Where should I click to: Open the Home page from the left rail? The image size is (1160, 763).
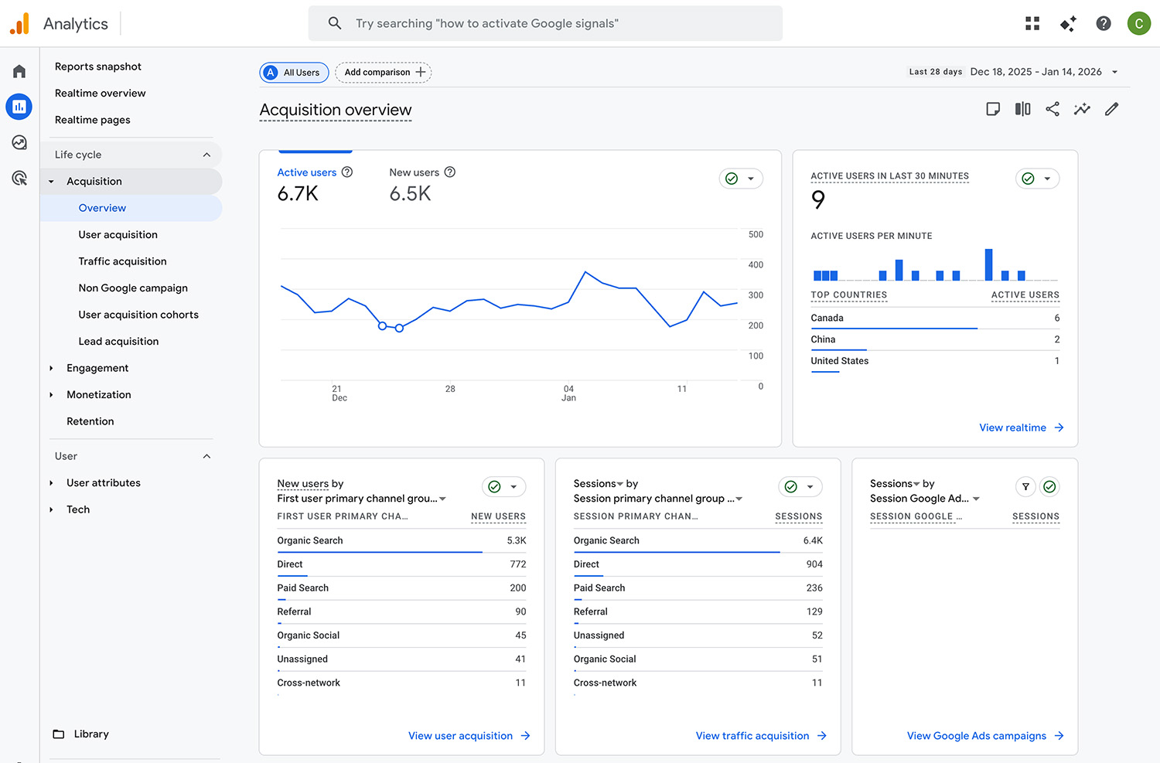pyautogui.click(x=19, y=70)
